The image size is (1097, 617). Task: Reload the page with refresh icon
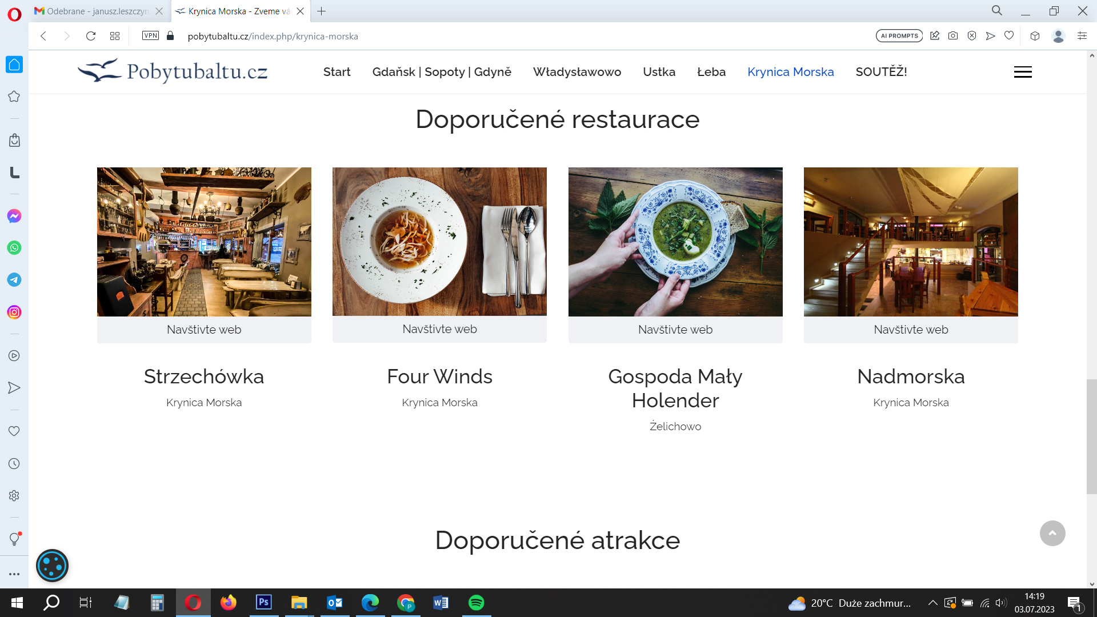click(90, 36)
